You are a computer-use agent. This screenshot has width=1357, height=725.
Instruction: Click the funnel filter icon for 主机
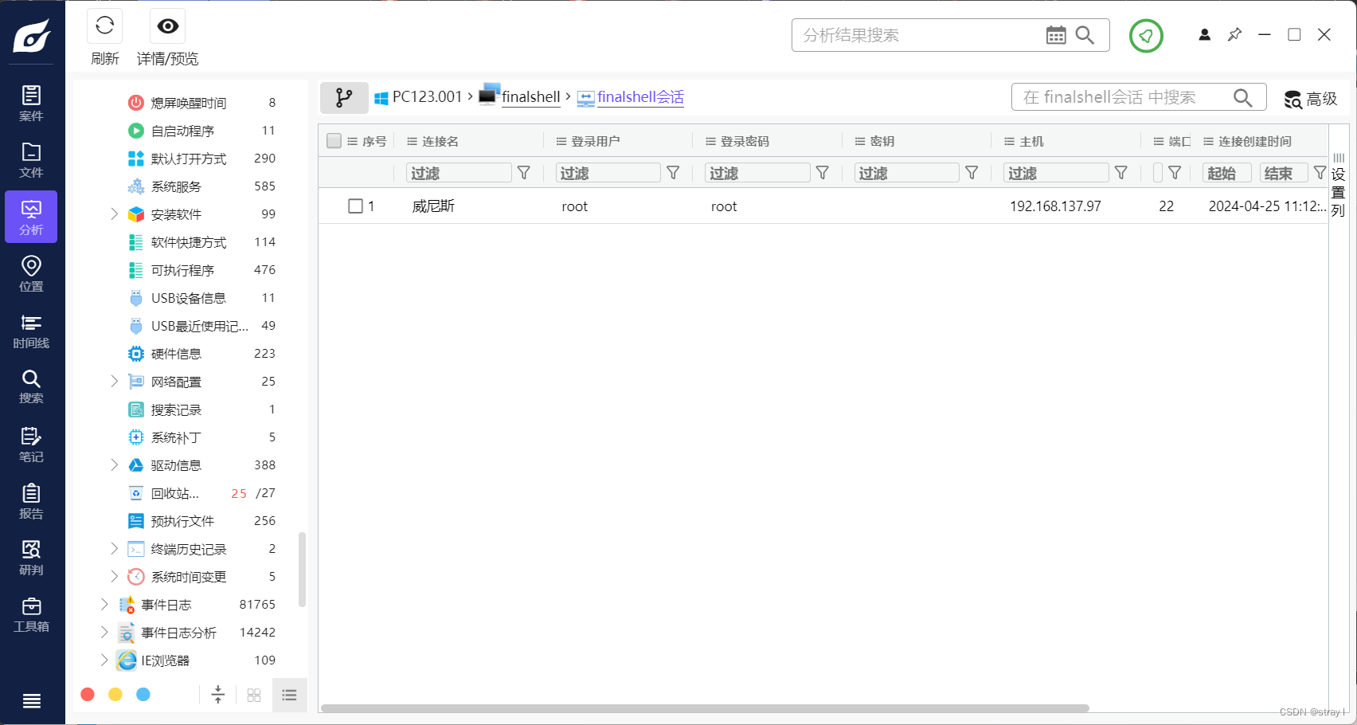point(1121,172)
